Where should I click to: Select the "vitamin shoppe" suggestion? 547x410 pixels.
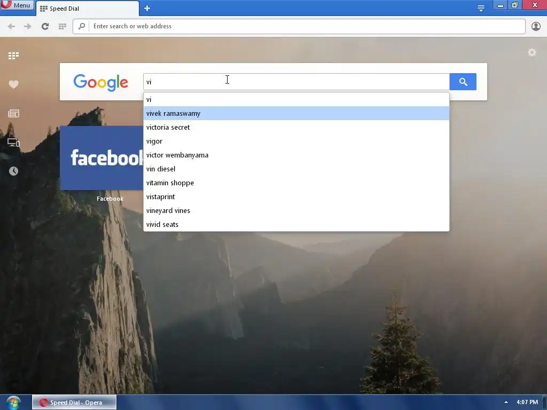[296, 183]
